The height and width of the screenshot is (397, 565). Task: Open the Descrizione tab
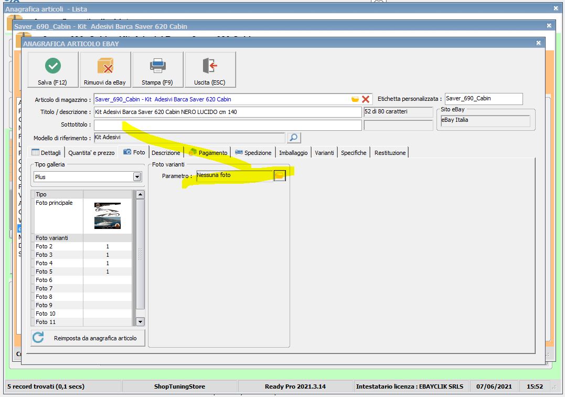[166, 152]
